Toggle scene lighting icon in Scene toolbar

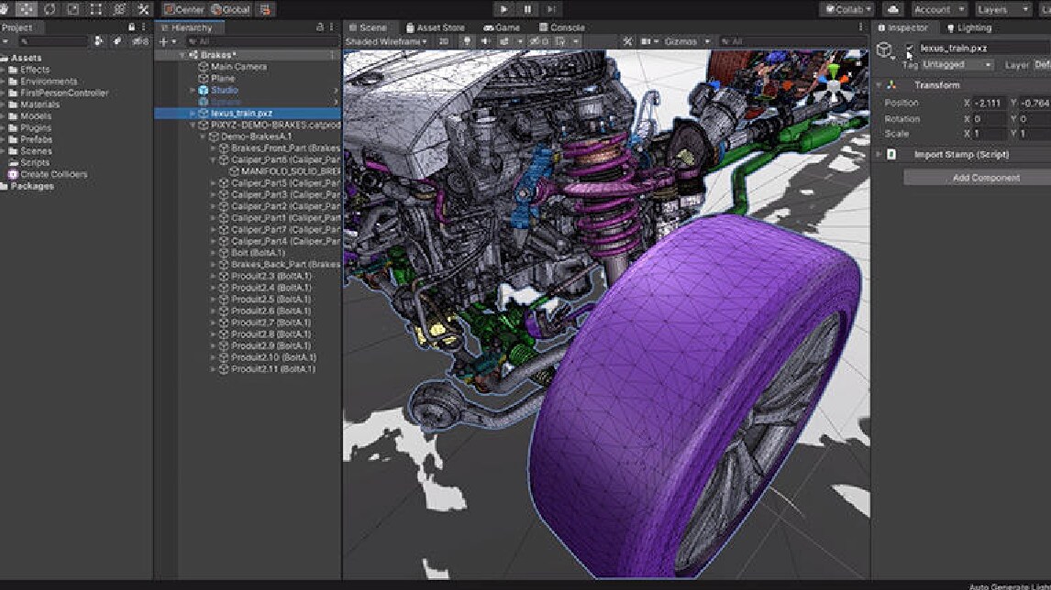click(467, 40)
